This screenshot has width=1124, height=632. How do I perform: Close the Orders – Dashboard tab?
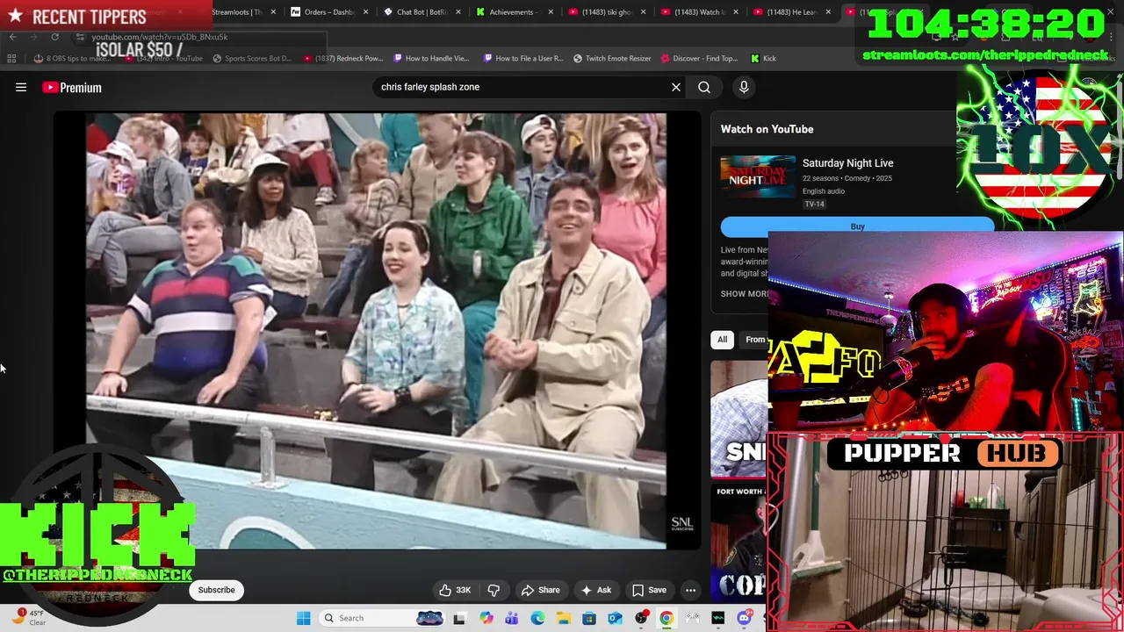pyautogui.click(x=366, y=12)
